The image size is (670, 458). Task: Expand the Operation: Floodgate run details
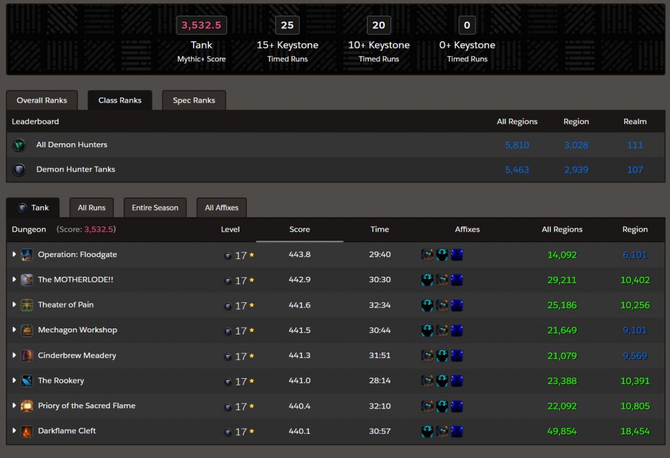(x=14, y=255)
